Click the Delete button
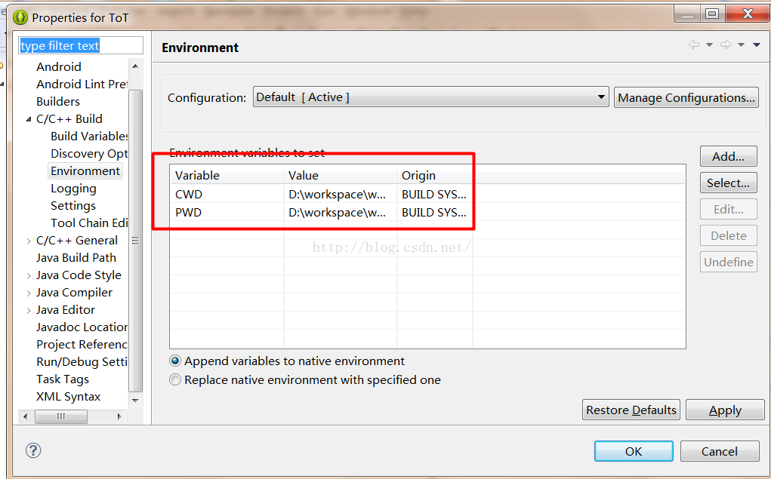 728,236
